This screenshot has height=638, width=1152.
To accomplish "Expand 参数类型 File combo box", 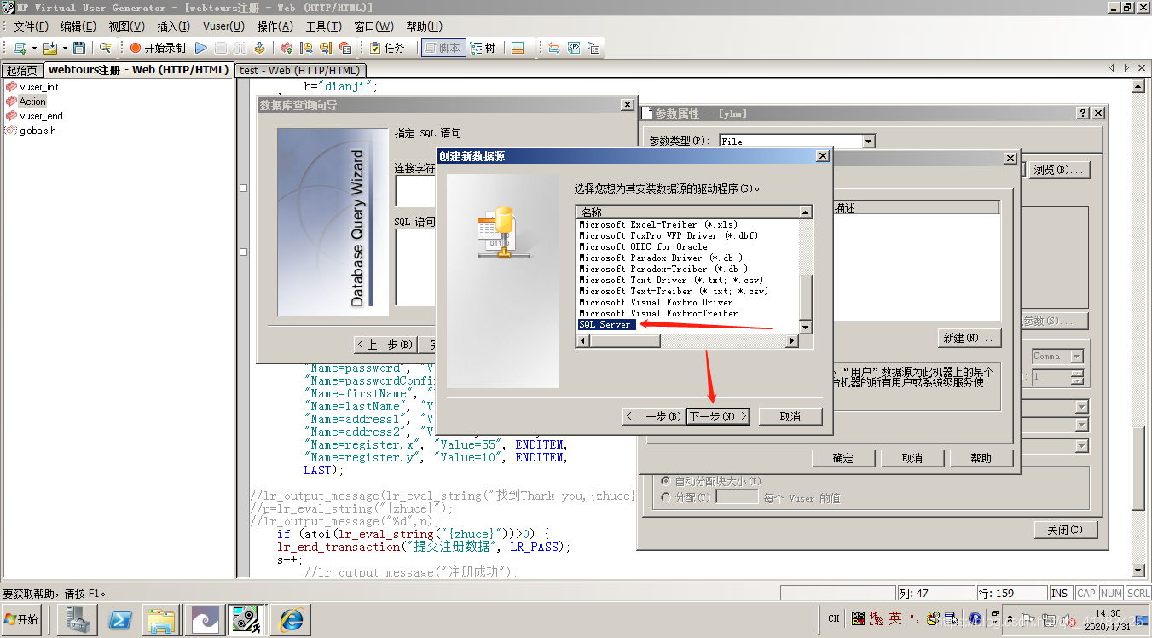I will pyautogui.click(x=868, y=142).
